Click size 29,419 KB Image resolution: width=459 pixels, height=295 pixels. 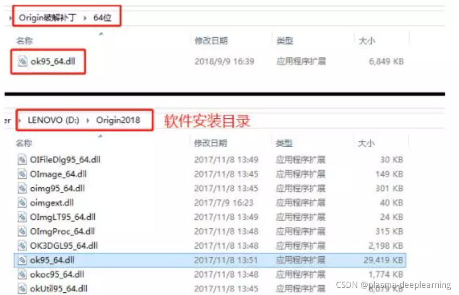point(383,260)
